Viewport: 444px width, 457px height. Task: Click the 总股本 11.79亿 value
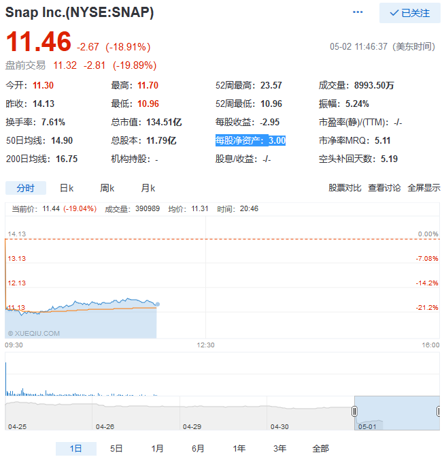161,140
